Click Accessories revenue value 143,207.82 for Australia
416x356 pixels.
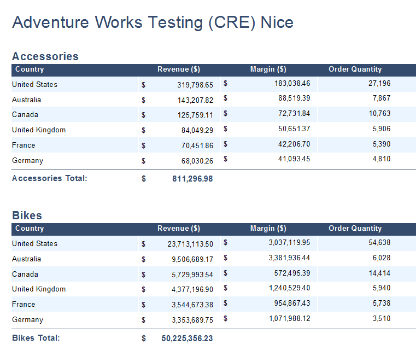point(195,100)
